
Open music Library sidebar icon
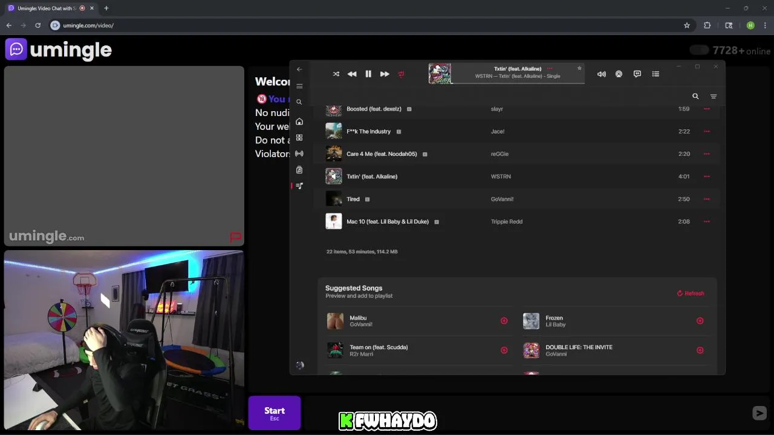click(x=299, y=170)
